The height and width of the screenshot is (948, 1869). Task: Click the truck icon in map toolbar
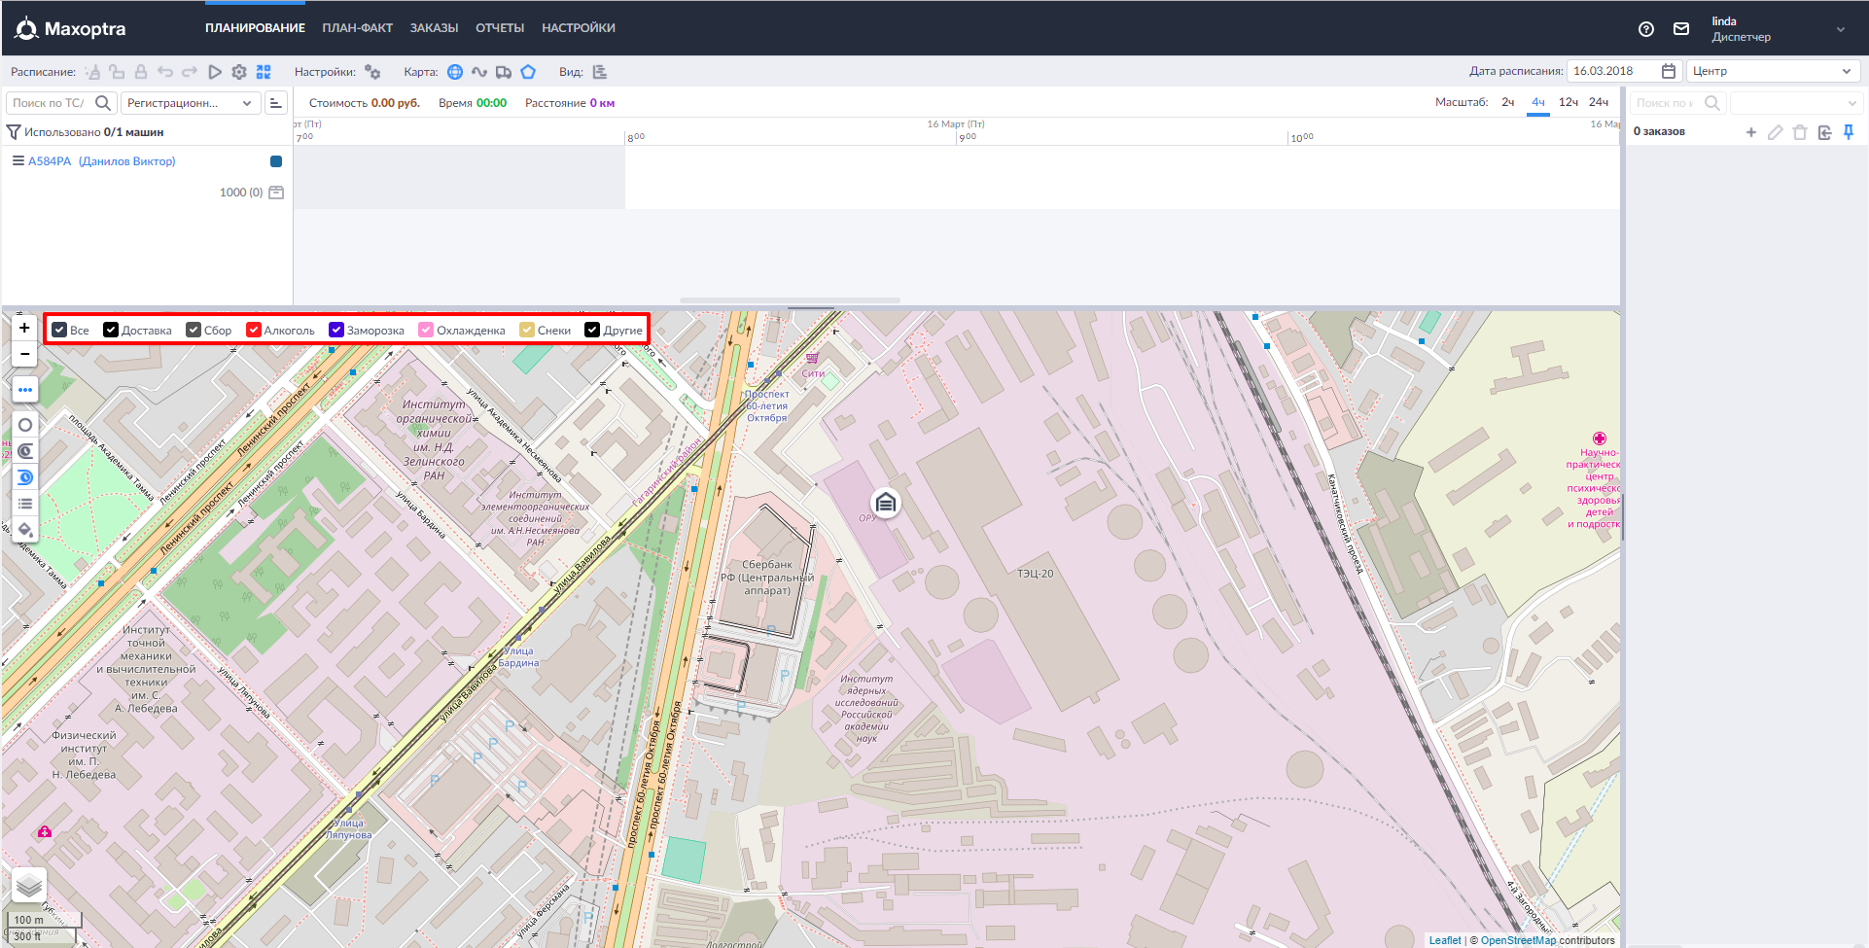click(503, 72)
